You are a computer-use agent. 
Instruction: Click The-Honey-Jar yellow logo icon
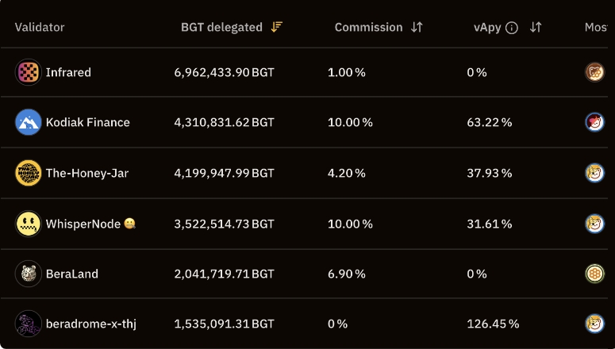(29, 173)
